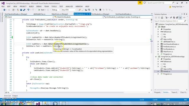
Task: Open the frmStudents_Load member dropdown
Action: point(128,17)
